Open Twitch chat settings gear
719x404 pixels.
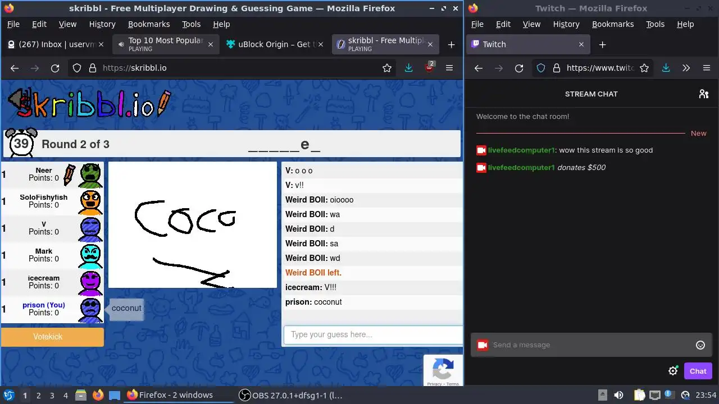point(673,371)
